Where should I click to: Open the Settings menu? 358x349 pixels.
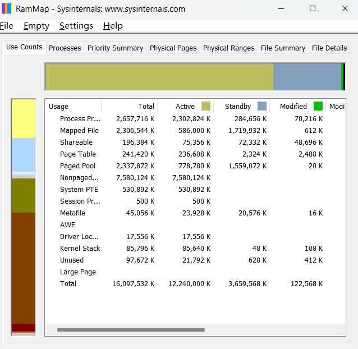click(x=76, y=26)
